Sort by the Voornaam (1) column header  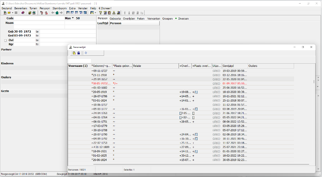pos(78,66)
